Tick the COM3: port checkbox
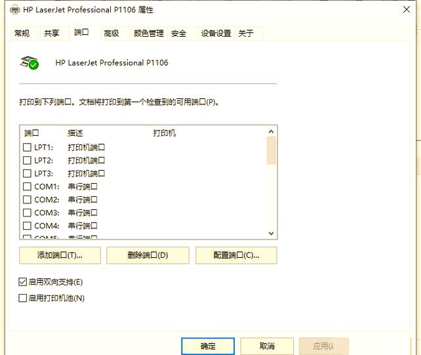The width and height of the screenshot is (421, 355). point(27,213)
